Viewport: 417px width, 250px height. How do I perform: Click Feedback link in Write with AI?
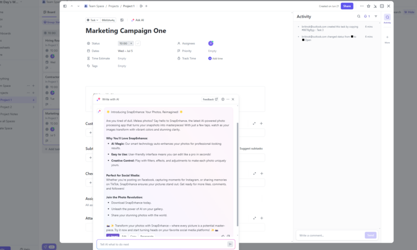(210, 99)
